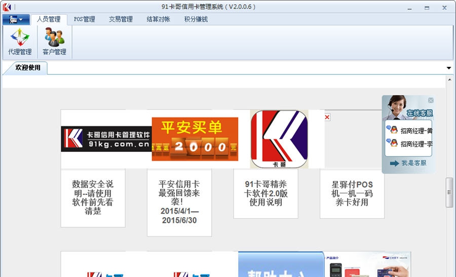Open the 客户管理 customer management icon

[54, 42]
